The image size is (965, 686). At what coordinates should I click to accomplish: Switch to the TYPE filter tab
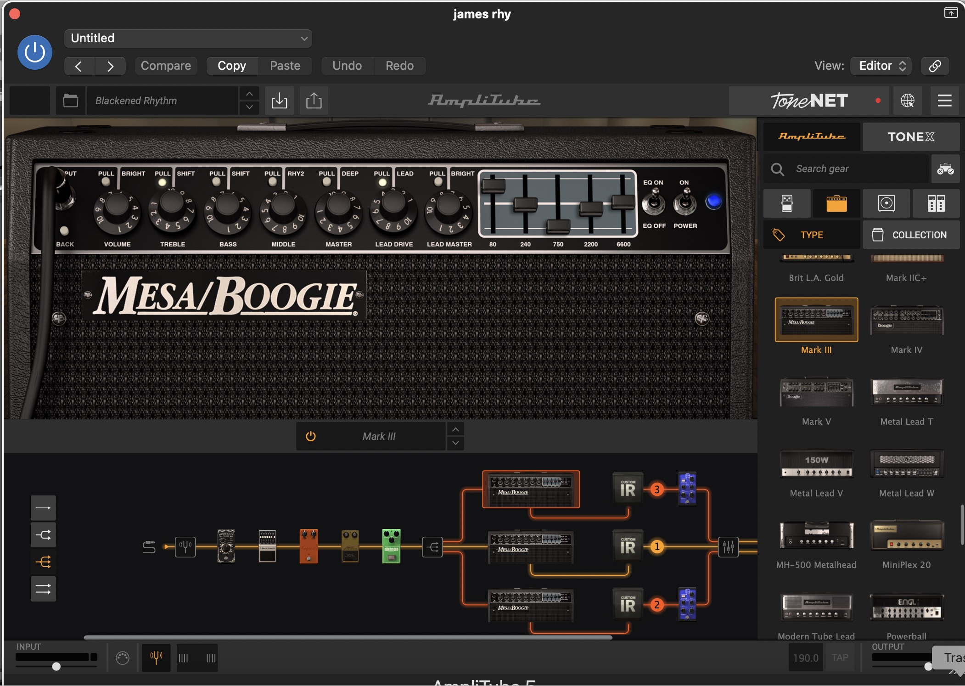coord(812,235)
